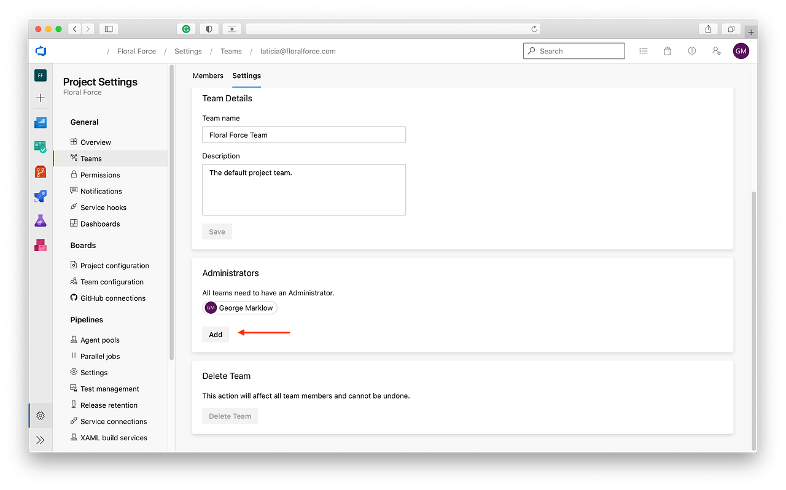Open the Marketplace bag icon
This screenshot has width=786, height=490.
(667, 51)
